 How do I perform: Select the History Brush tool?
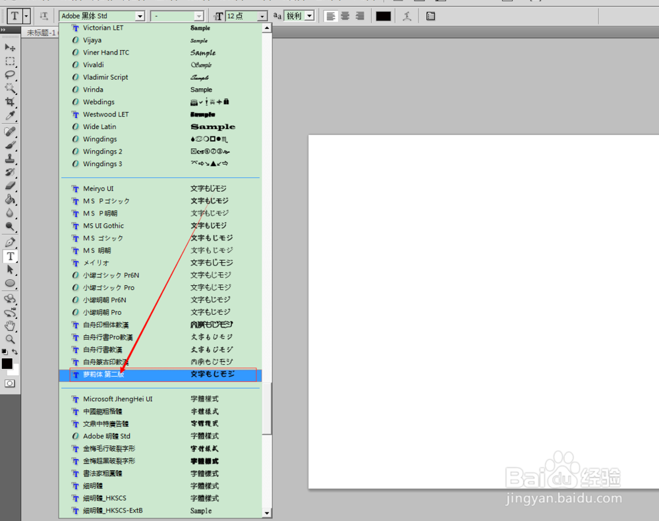tap(10, 172)
